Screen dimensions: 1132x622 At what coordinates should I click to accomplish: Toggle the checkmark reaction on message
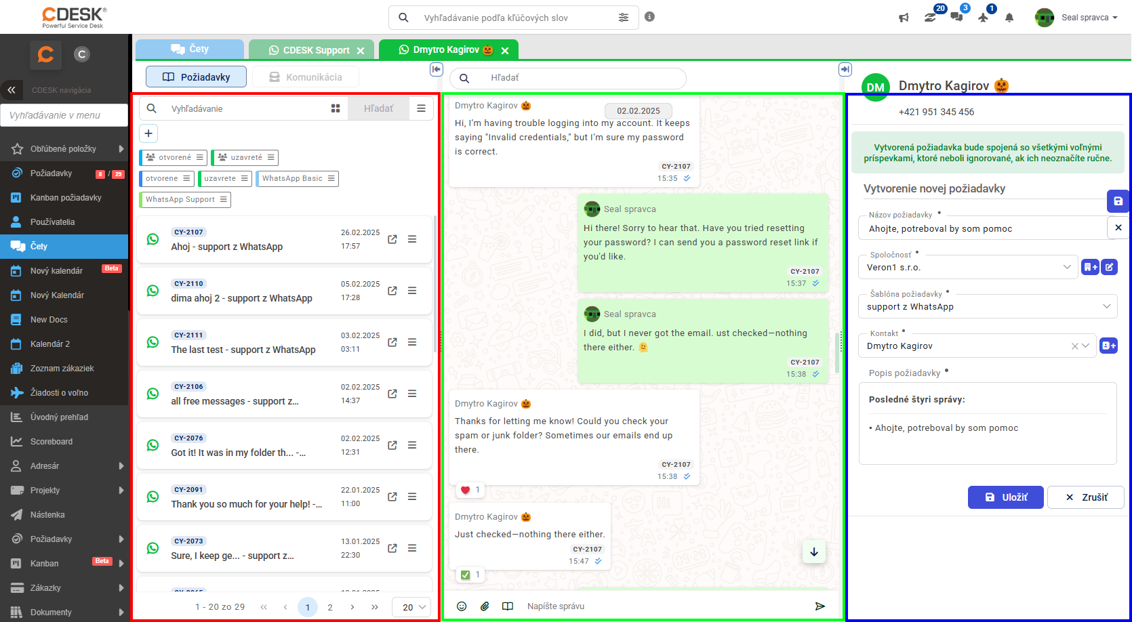pyautogui.click(x=470, y=575)
